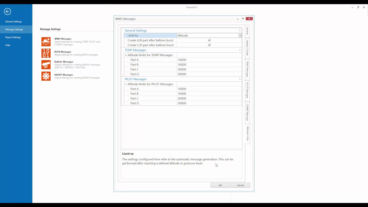The height and width of the screenshot is (207, 368).
Task: Open WMO Messages weather icon
Action: click(46, 42)
